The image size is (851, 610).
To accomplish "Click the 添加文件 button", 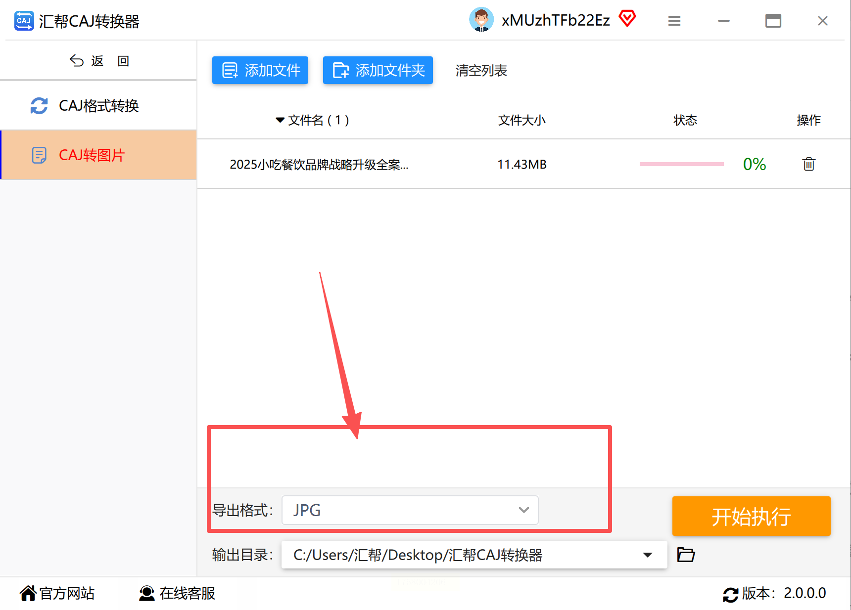I will 260,70.
